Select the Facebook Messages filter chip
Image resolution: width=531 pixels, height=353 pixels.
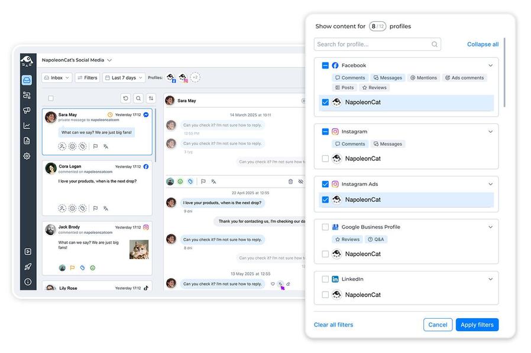(x=388, y=78)
